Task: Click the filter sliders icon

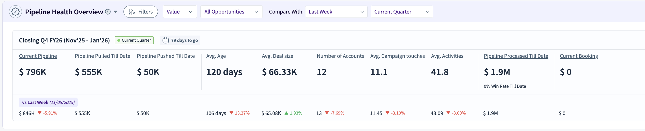Action: pyautogui.click(x=132, y=12)
